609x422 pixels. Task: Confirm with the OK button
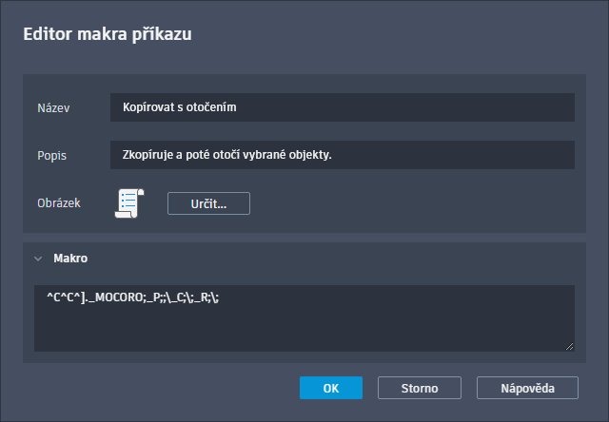click(x=330, y=388)
